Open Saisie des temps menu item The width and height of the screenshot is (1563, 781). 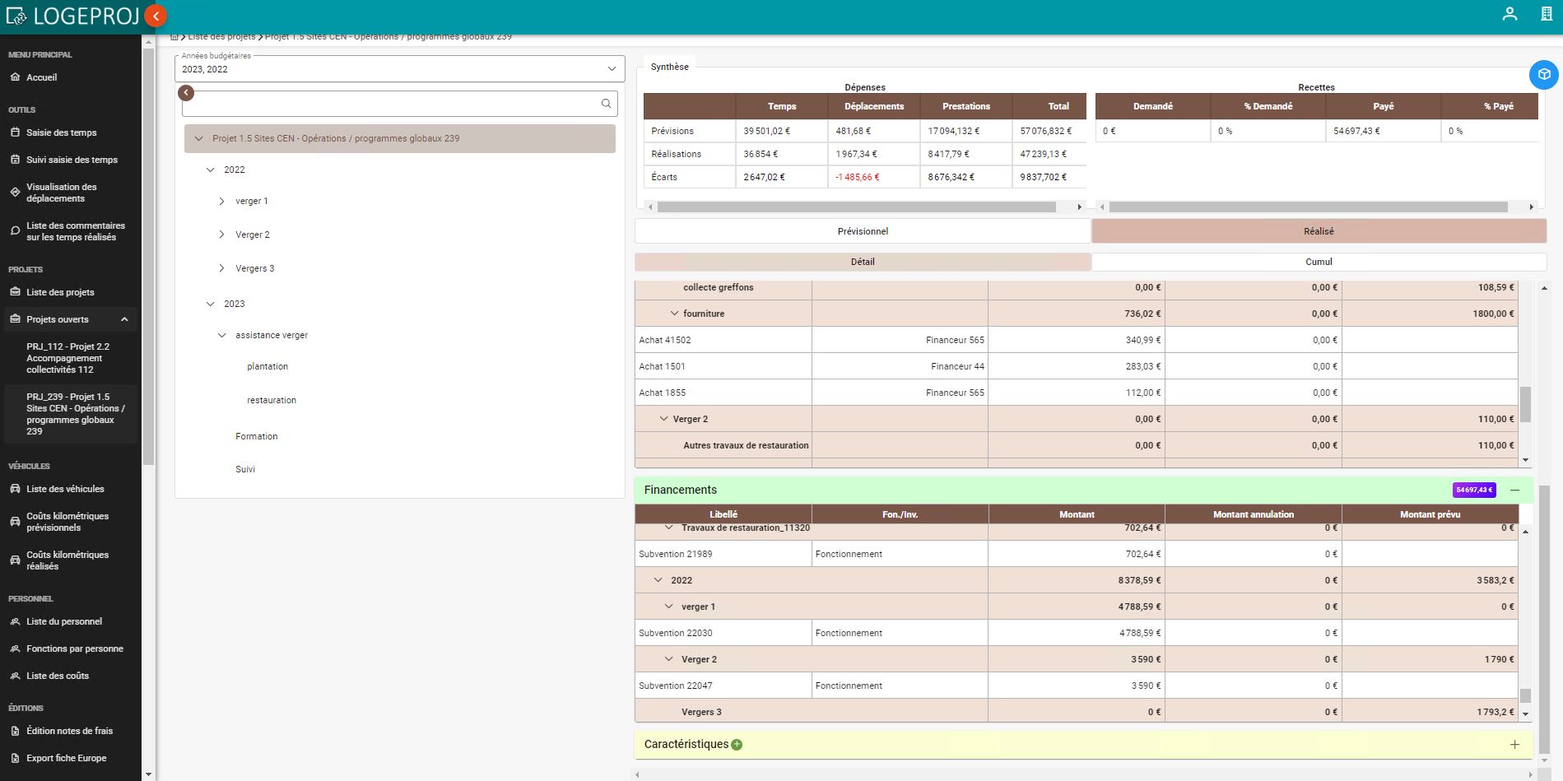(x=61, y=132)
